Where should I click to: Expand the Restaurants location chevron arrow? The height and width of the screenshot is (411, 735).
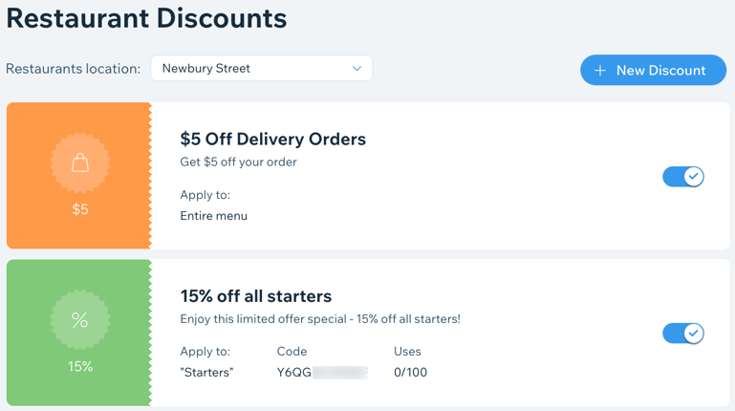tap(357, 69)
